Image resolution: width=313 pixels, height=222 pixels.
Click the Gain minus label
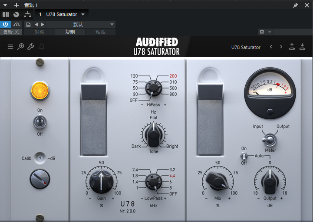coord(90,199)
